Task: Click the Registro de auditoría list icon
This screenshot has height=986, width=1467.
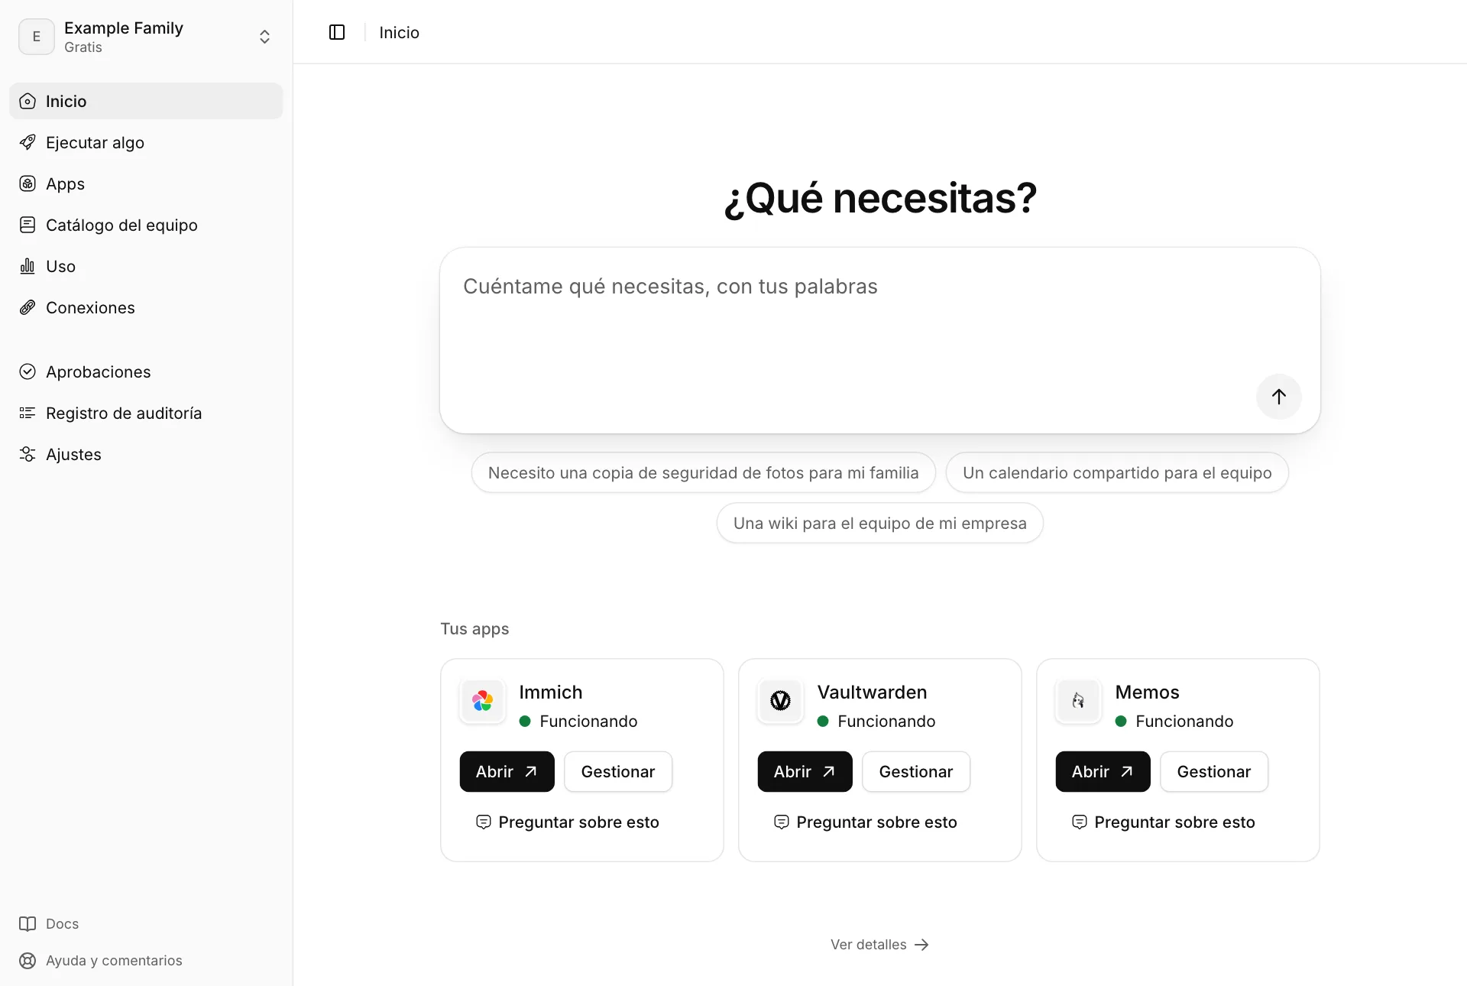Action: coord(28,413)
